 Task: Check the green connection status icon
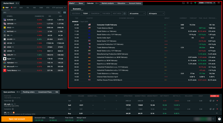click(195, 3)
